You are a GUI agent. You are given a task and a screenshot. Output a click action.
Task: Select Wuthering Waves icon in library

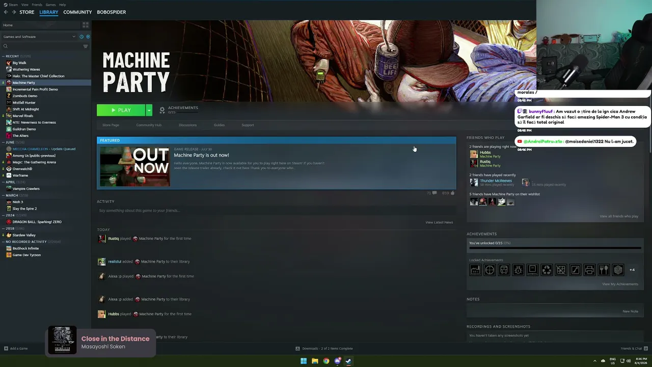(x=9, y=69)
